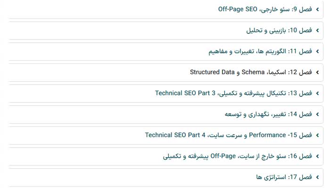
Task: Toggle the arrow icon for فصل 16
Action: tap(317, 156)
